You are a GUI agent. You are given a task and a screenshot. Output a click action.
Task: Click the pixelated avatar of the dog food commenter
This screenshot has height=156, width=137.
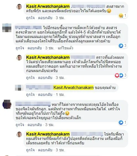(7, 28)
